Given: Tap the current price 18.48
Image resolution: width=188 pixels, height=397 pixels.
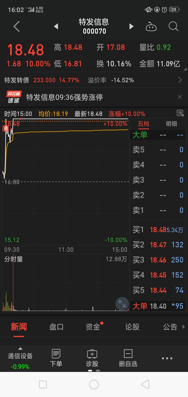Looking at the screenshot, I should tap(26, 50).
